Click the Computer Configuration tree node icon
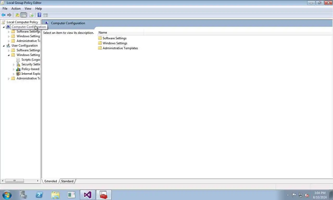The height and width of the screenshot is (200, 333). coord(8,27)
